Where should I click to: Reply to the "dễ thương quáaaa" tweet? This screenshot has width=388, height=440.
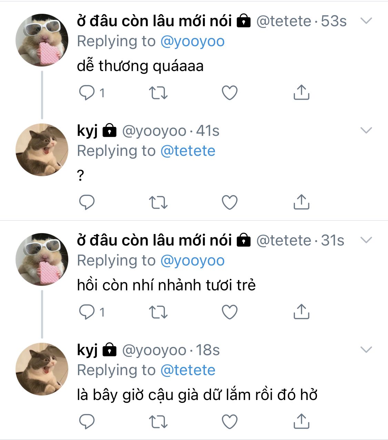(x=87, y=93)
